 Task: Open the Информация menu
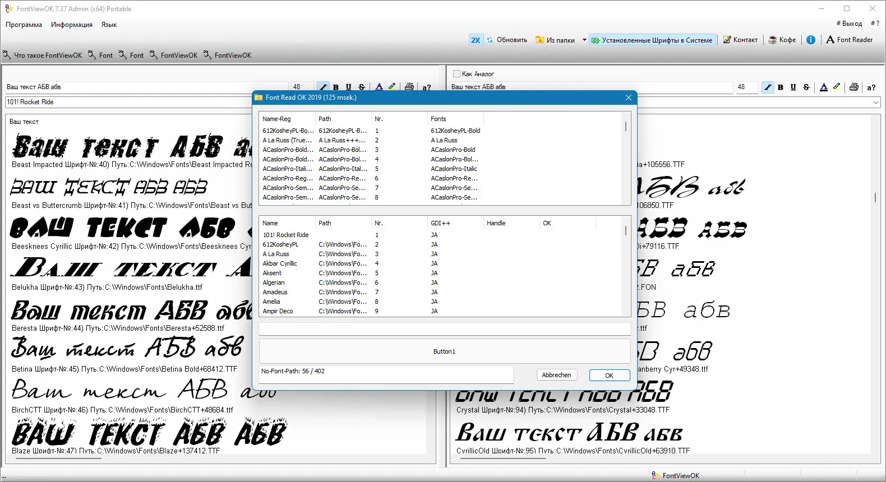point(72,25)
